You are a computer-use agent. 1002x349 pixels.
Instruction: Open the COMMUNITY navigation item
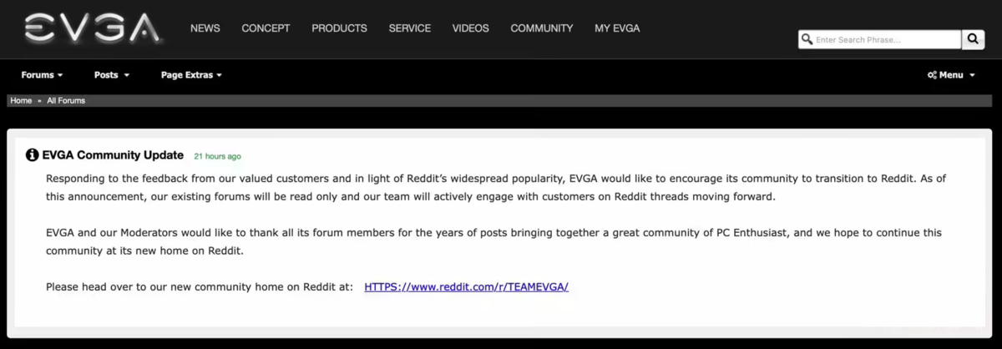[542, 28]
